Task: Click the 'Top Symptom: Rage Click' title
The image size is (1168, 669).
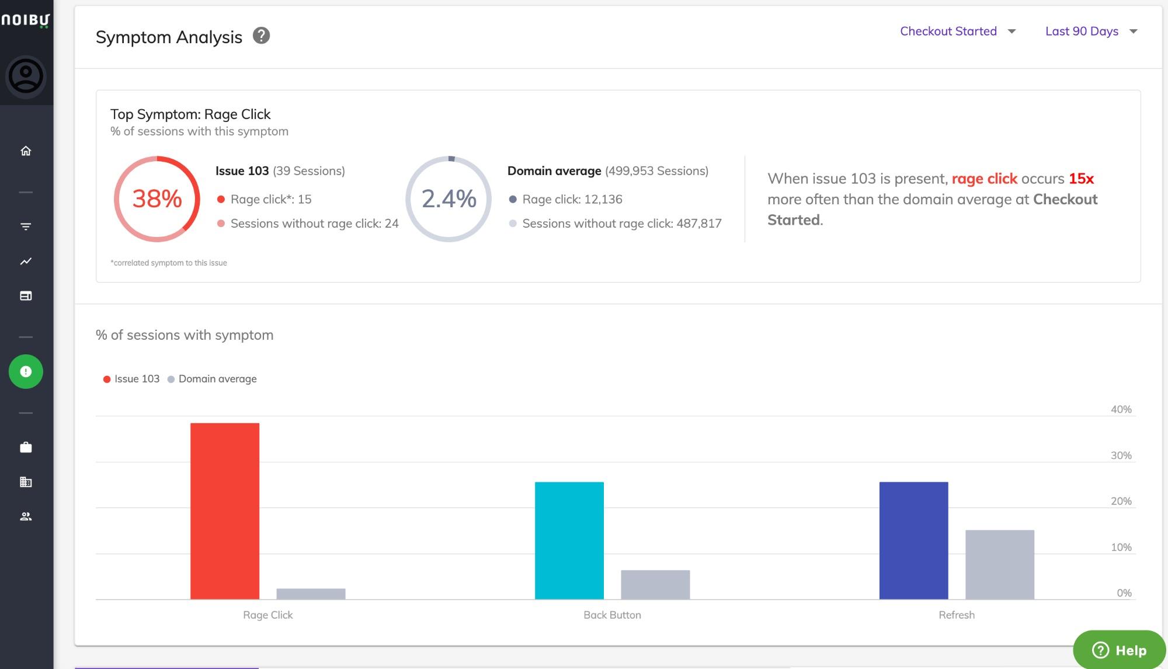Action: pyautogui.click(x=190, y=114)
